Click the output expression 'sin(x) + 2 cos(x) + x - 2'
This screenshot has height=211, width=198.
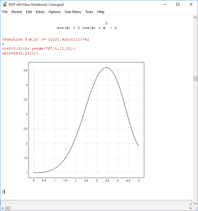coord(87,26)
